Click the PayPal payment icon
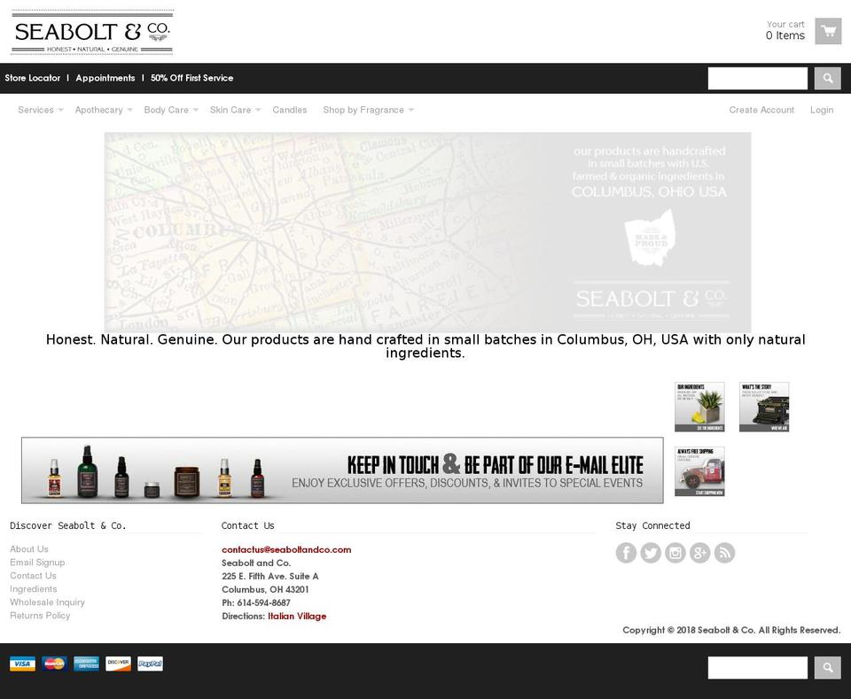This screenshot has width=851, height=699. point(151,664)
